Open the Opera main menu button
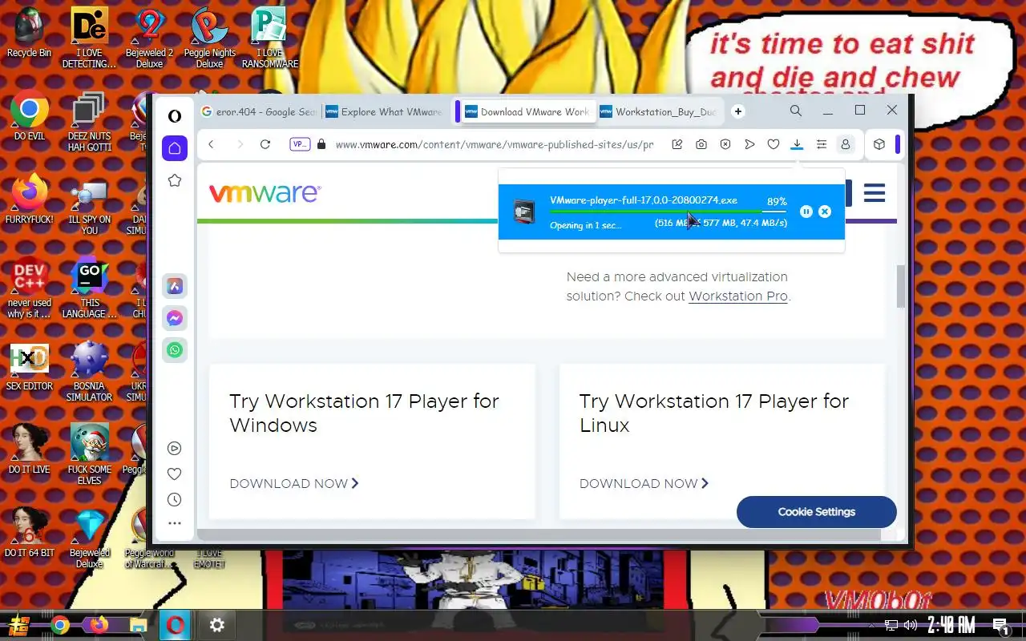This screenshot has width=1026, height=641. [174, 116]
